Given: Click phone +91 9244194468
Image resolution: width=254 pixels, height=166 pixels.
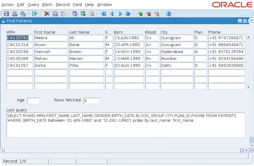Looking at the screenshot, I should click(x=227, y=59).
